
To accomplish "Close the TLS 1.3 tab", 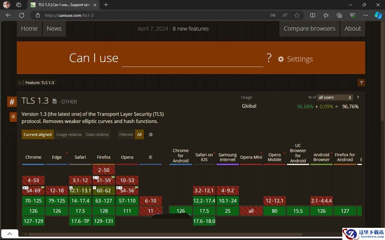I will click(x=95, y=5).
